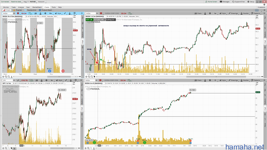Open Style in the SPY chart toolbar

(x=59, y=81)
